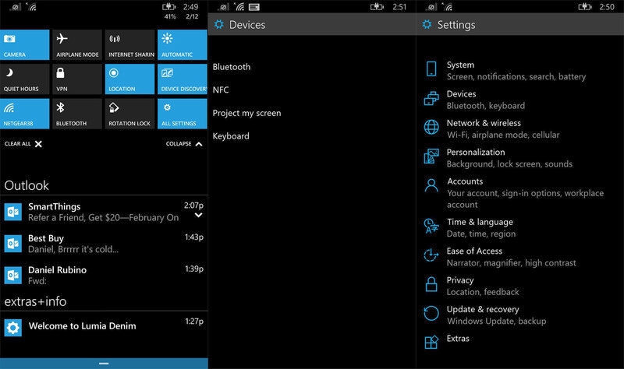Image resolution: width=624 pixels, height=369 pixels.
Task: Tap the Outlook group header
Action: coord(27,185)
